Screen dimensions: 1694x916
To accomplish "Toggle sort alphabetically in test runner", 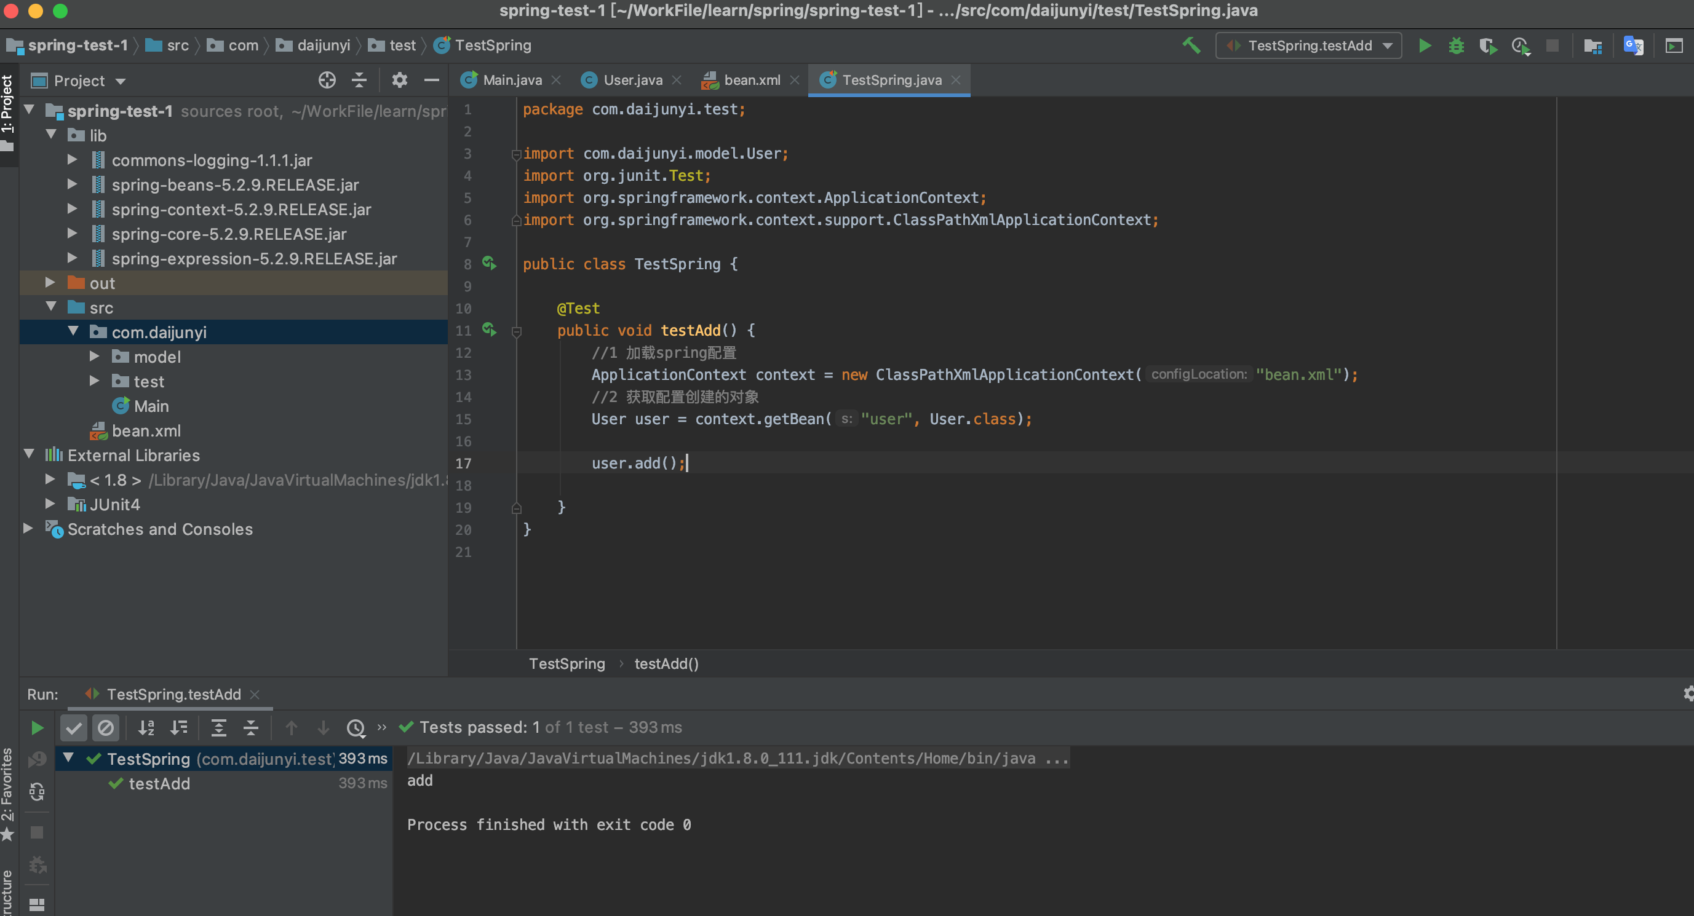I will (146, 727).
